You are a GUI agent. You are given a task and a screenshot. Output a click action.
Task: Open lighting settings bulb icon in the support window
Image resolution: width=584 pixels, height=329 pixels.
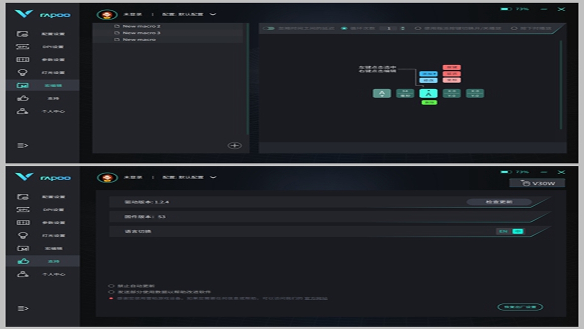(x=23, y=235)
